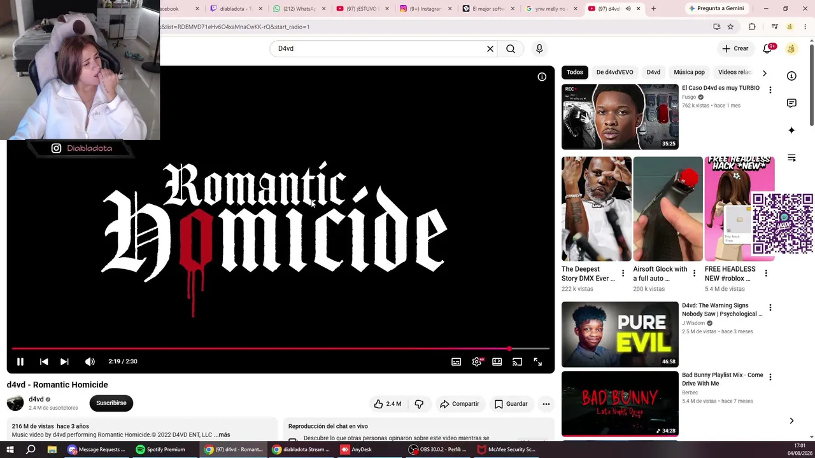The height and width of the screenshot is (458, 815).
Task: Open the comments icon in the side rail
Action: coord(791,103)
